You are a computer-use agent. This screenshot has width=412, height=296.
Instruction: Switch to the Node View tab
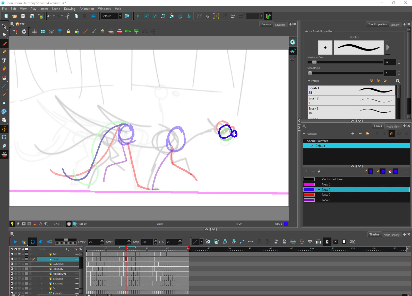[393, 126]
